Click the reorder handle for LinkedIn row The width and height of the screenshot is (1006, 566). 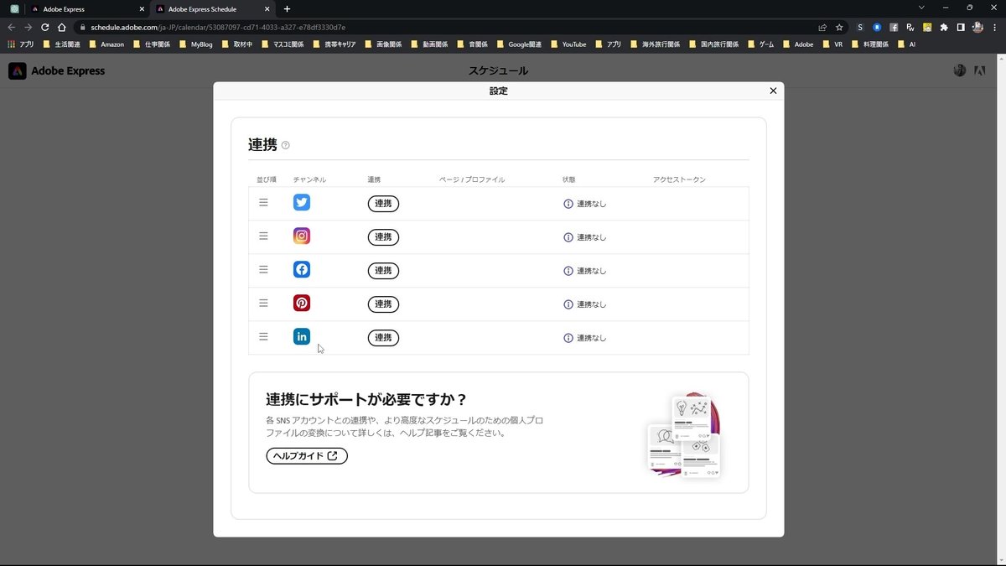tap(263, 336)
